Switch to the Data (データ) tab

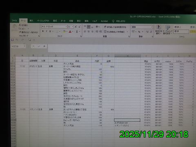[x=63, y=21]
